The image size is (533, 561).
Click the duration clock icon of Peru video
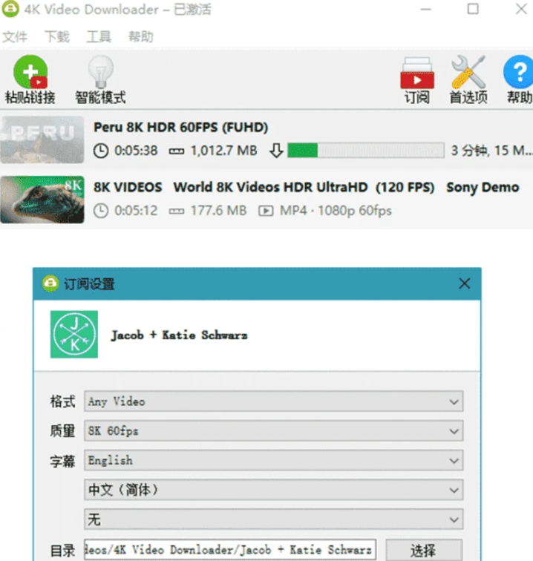pos(101,151)
